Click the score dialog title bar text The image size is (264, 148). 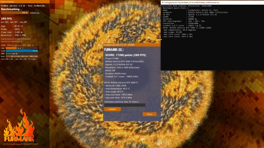click(119, 45)
